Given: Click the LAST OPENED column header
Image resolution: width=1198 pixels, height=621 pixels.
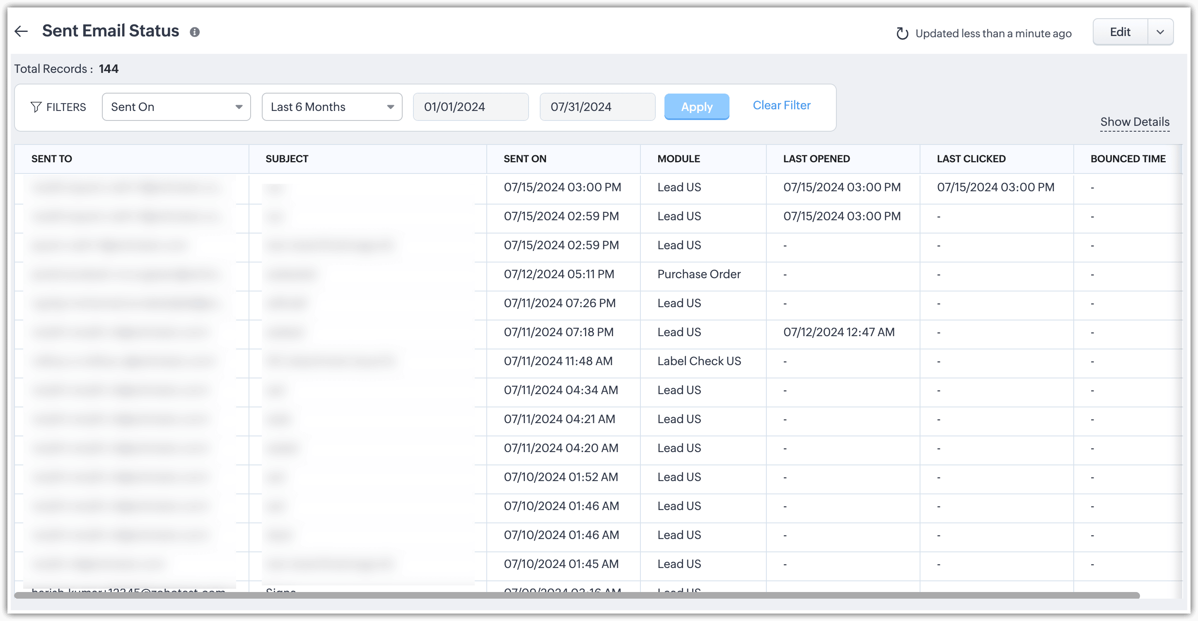Looking at the screenshot, I should coord(816,159).
